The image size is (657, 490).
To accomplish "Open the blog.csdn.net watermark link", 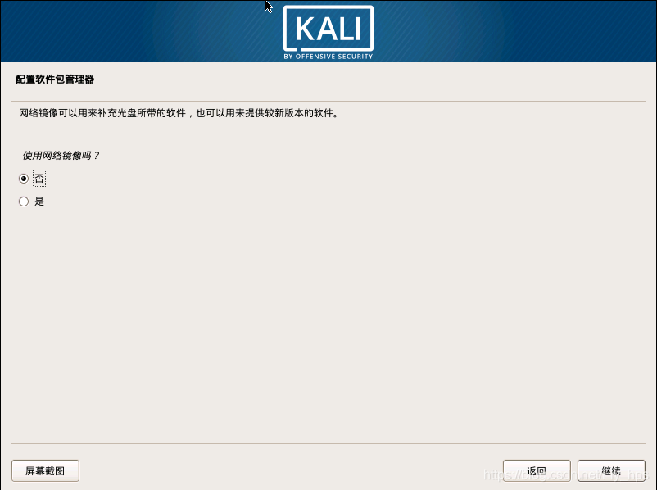I will coord(567,474).
